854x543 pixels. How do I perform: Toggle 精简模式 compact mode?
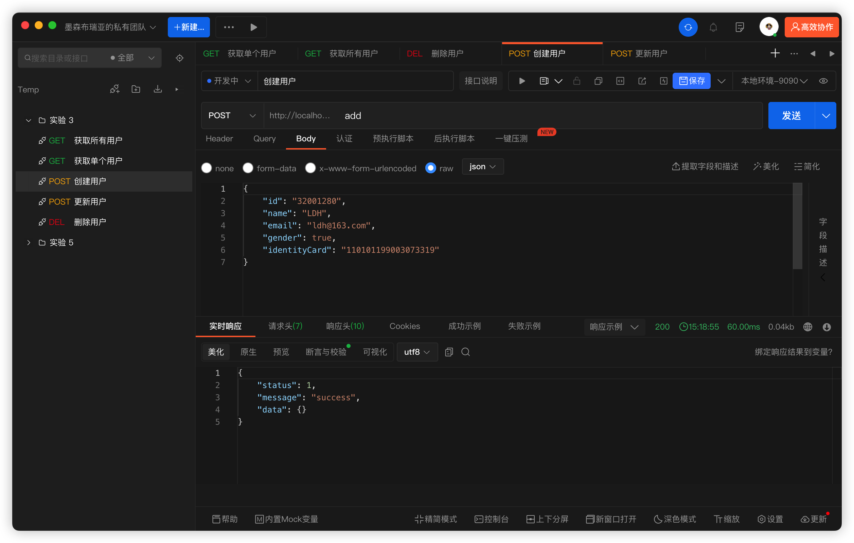coord(435,519)
